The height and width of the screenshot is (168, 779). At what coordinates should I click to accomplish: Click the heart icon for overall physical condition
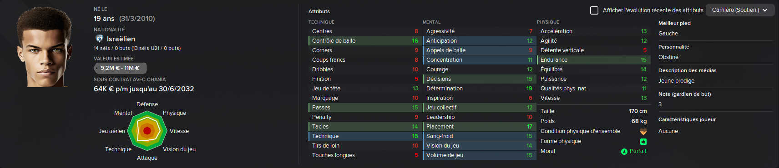click(643, 132)
